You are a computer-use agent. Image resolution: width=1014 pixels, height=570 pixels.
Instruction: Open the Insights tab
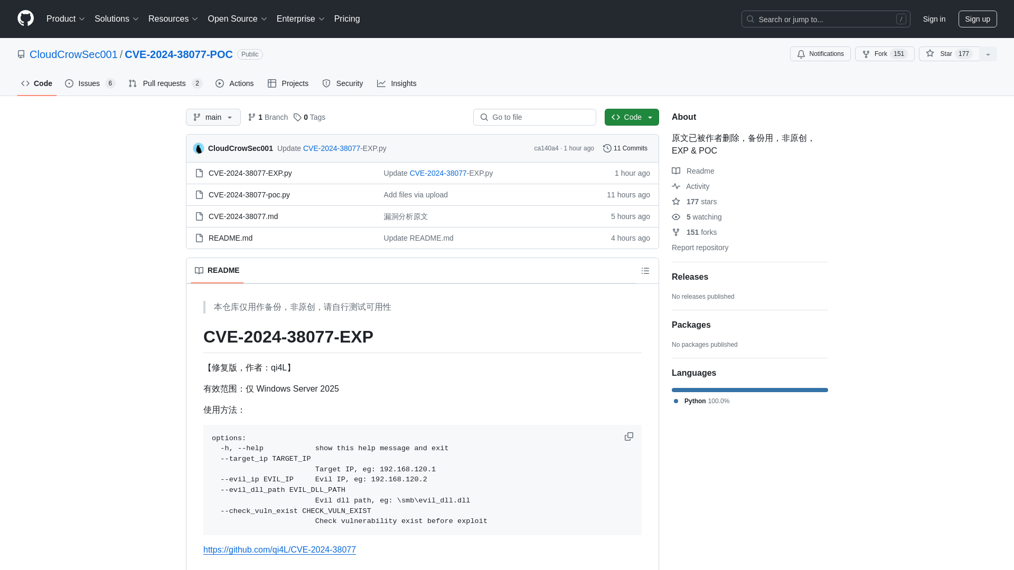coord(397,83)
